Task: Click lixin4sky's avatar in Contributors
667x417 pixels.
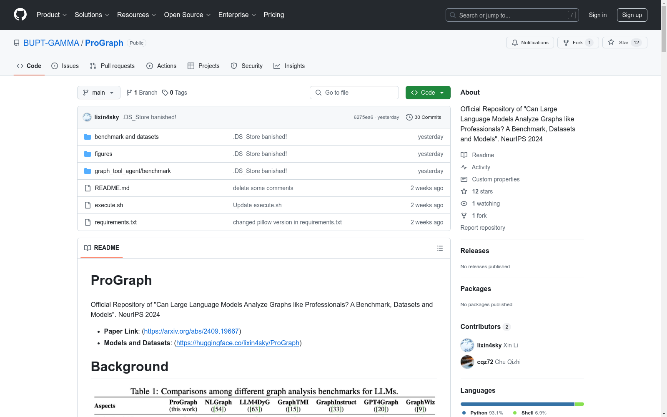Action: point(467,345)
